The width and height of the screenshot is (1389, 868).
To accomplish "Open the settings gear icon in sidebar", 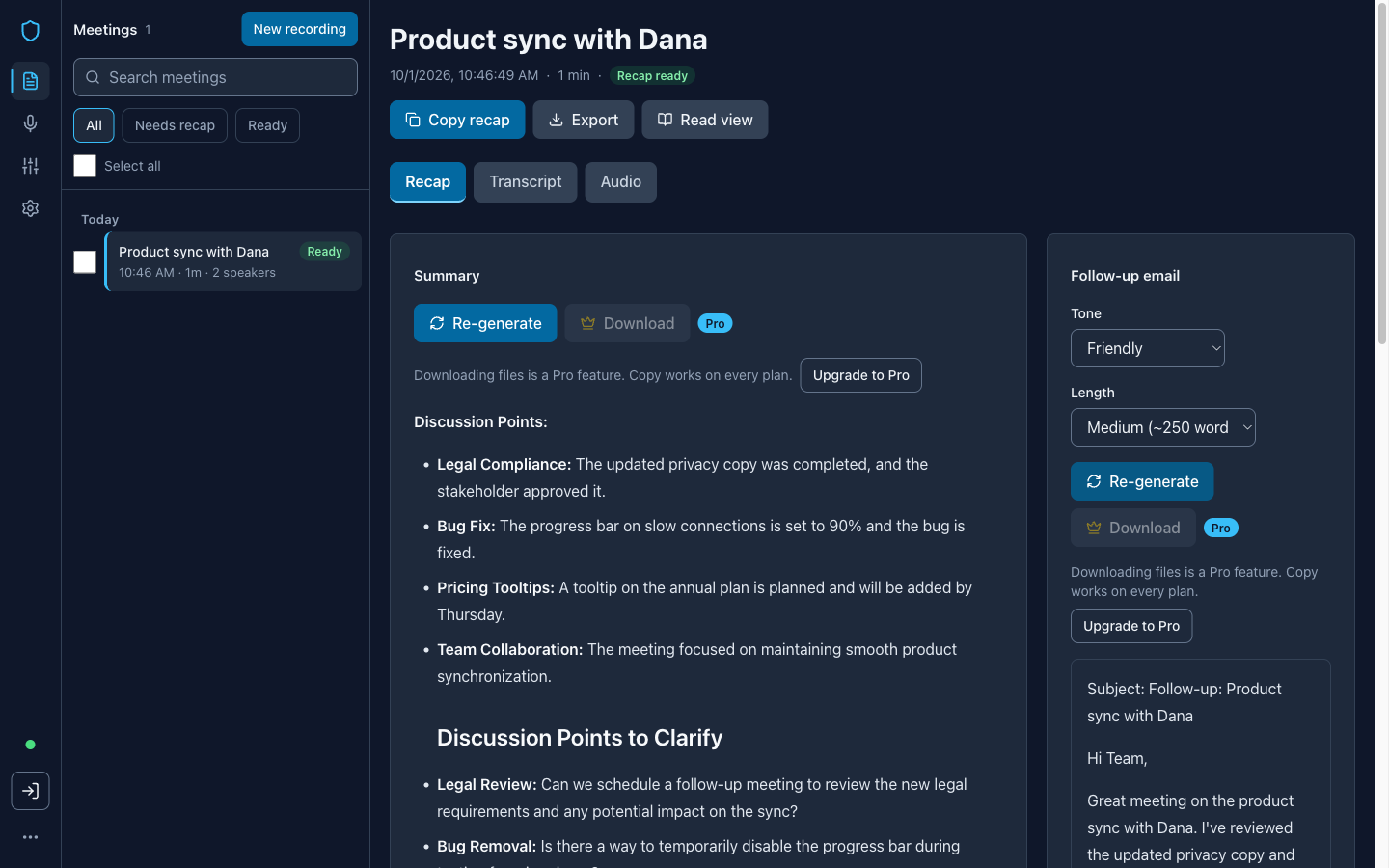I will click(30, 208).
